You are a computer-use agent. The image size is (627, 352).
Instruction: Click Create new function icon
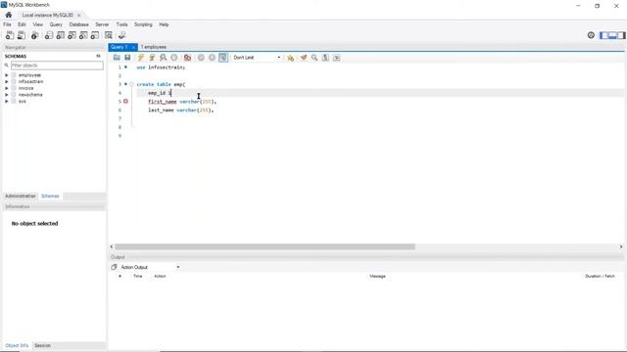(95, 35)
